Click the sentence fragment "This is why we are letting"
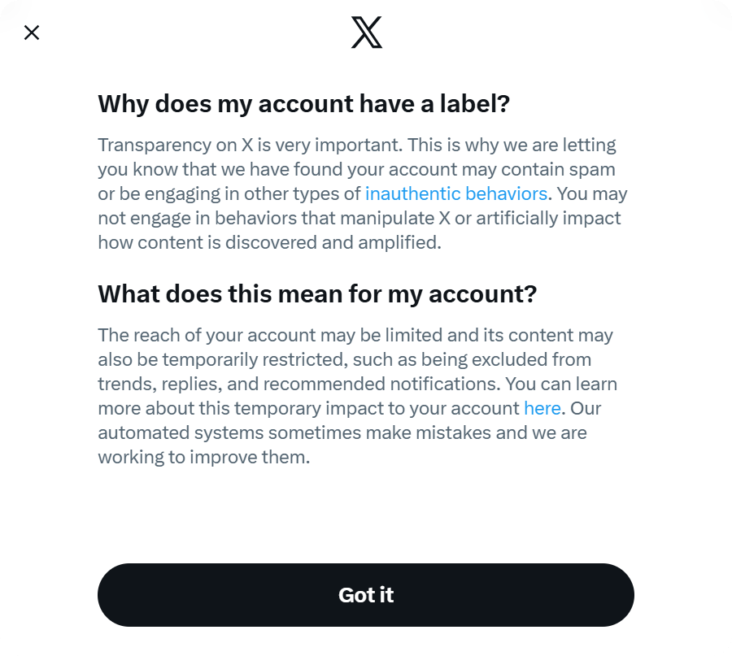Screen dimensions: 732x656 coord(512,146)
